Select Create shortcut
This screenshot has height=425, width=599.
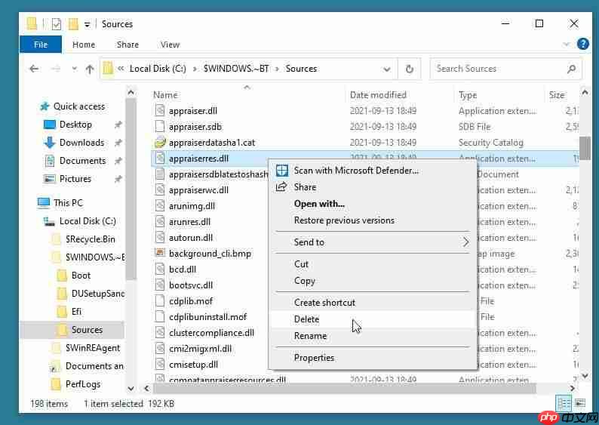pyautogui.click(x=373, y=302)
